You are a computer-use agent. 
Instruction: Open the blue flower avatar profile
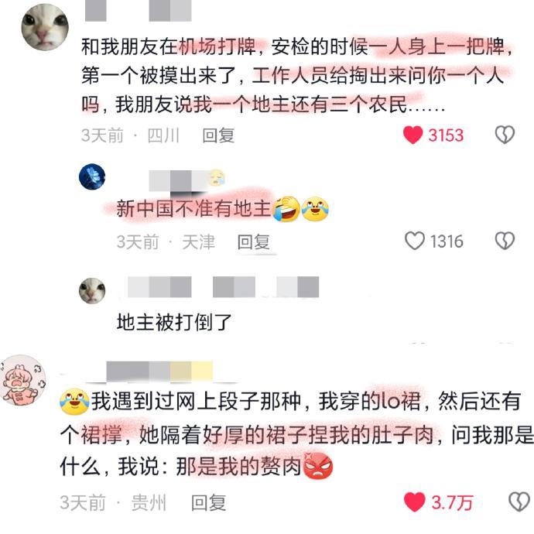click(92, 176)
